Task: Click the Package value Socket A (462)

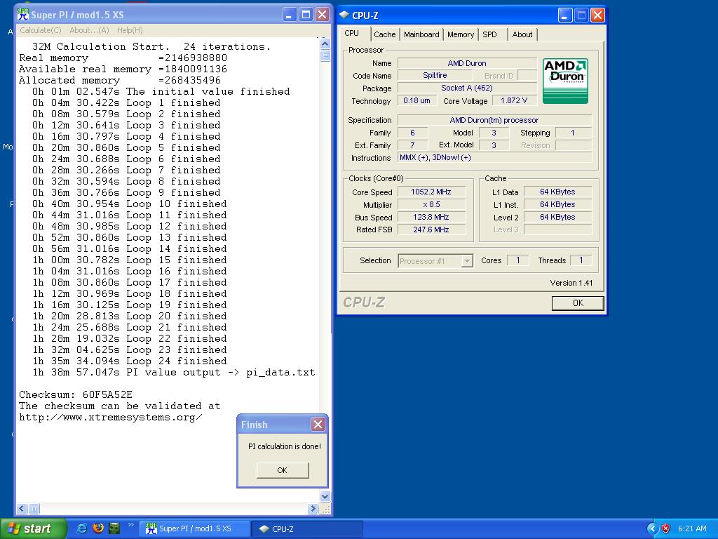Action: click(x=467, y=88)
